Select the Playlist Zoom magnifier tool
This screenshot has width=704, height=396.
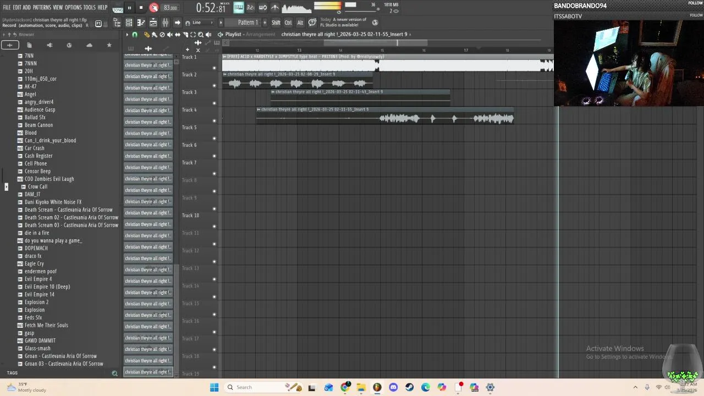pyautogui.click(x=200, y=35)
